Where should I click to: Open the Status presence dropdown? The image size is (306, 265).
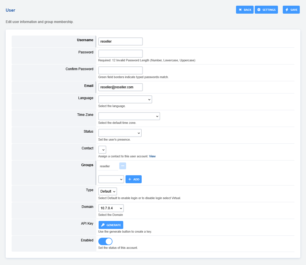(x=120, y=133)
